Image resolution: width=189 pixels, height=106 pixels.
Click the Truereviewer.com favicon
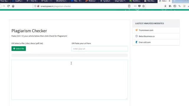pos(136,30)
